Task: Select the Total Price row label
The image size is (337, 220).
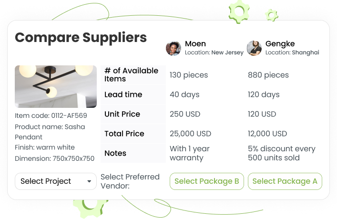Action: click(124, 134)
